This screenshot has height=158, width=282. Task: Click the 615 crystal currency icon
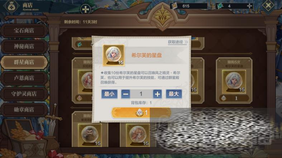174,6
